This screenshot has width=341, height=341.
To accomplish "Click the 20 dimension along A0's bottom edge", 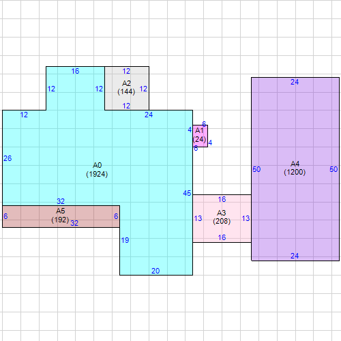I will (155, 271).
